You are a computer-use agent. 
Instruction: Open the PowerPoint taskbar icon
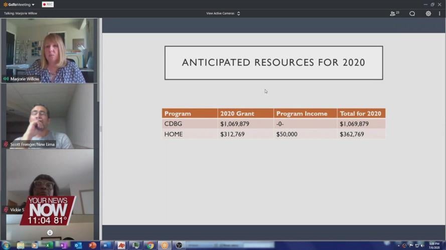[92, 245]
